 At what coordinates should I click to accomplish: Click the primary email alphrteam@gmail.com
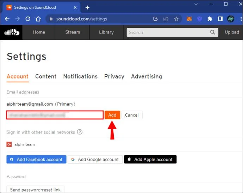point(30,104)
